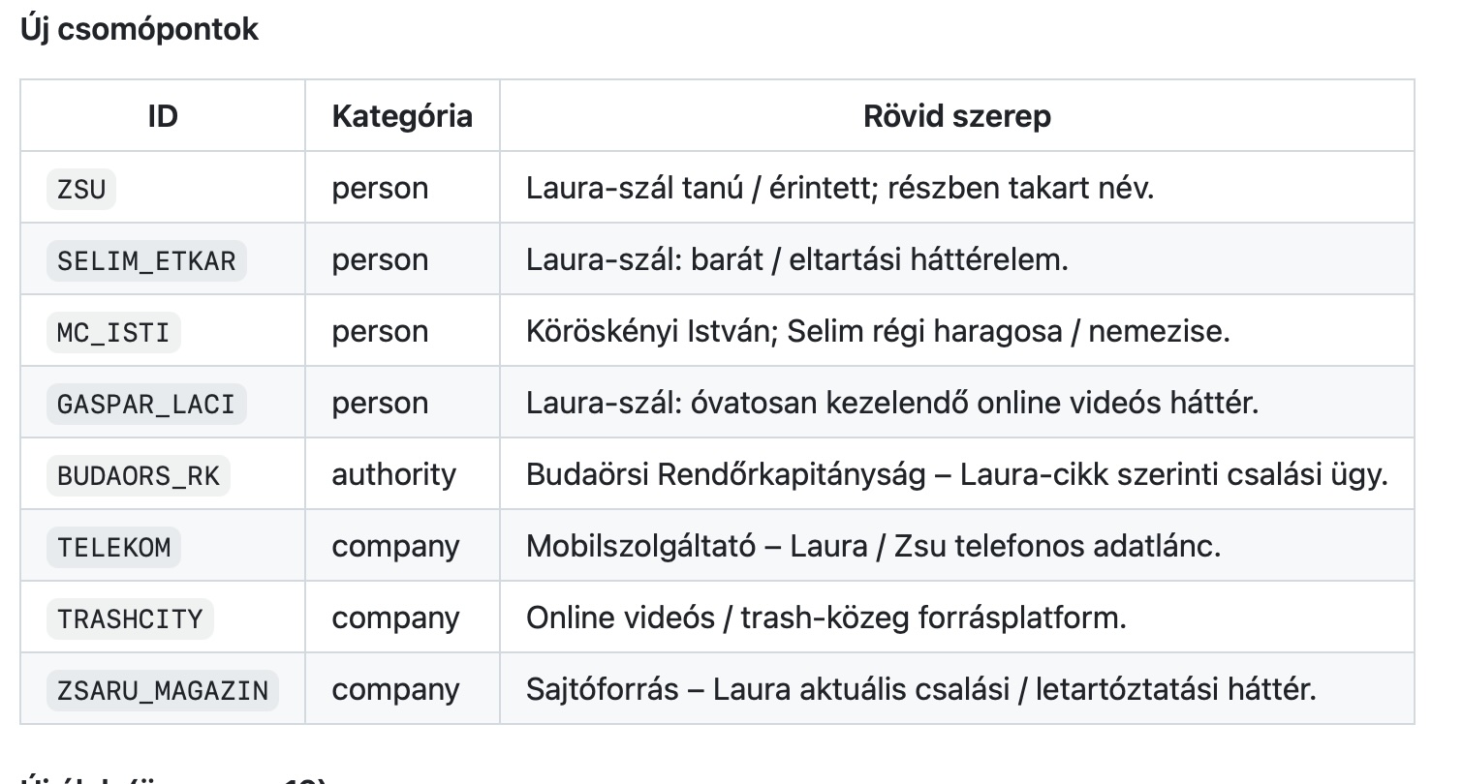Click the "Rövid szerep" column header
The image size is (1463, 784).
click(956, 116)
